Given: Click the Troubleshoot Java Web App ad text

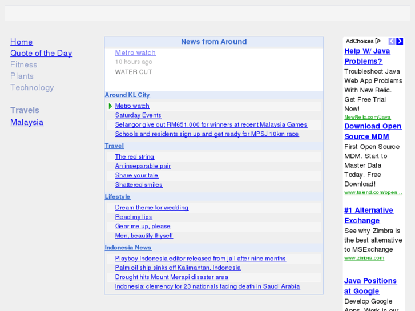Looking at the screenshot, I should tap(373, 90).
